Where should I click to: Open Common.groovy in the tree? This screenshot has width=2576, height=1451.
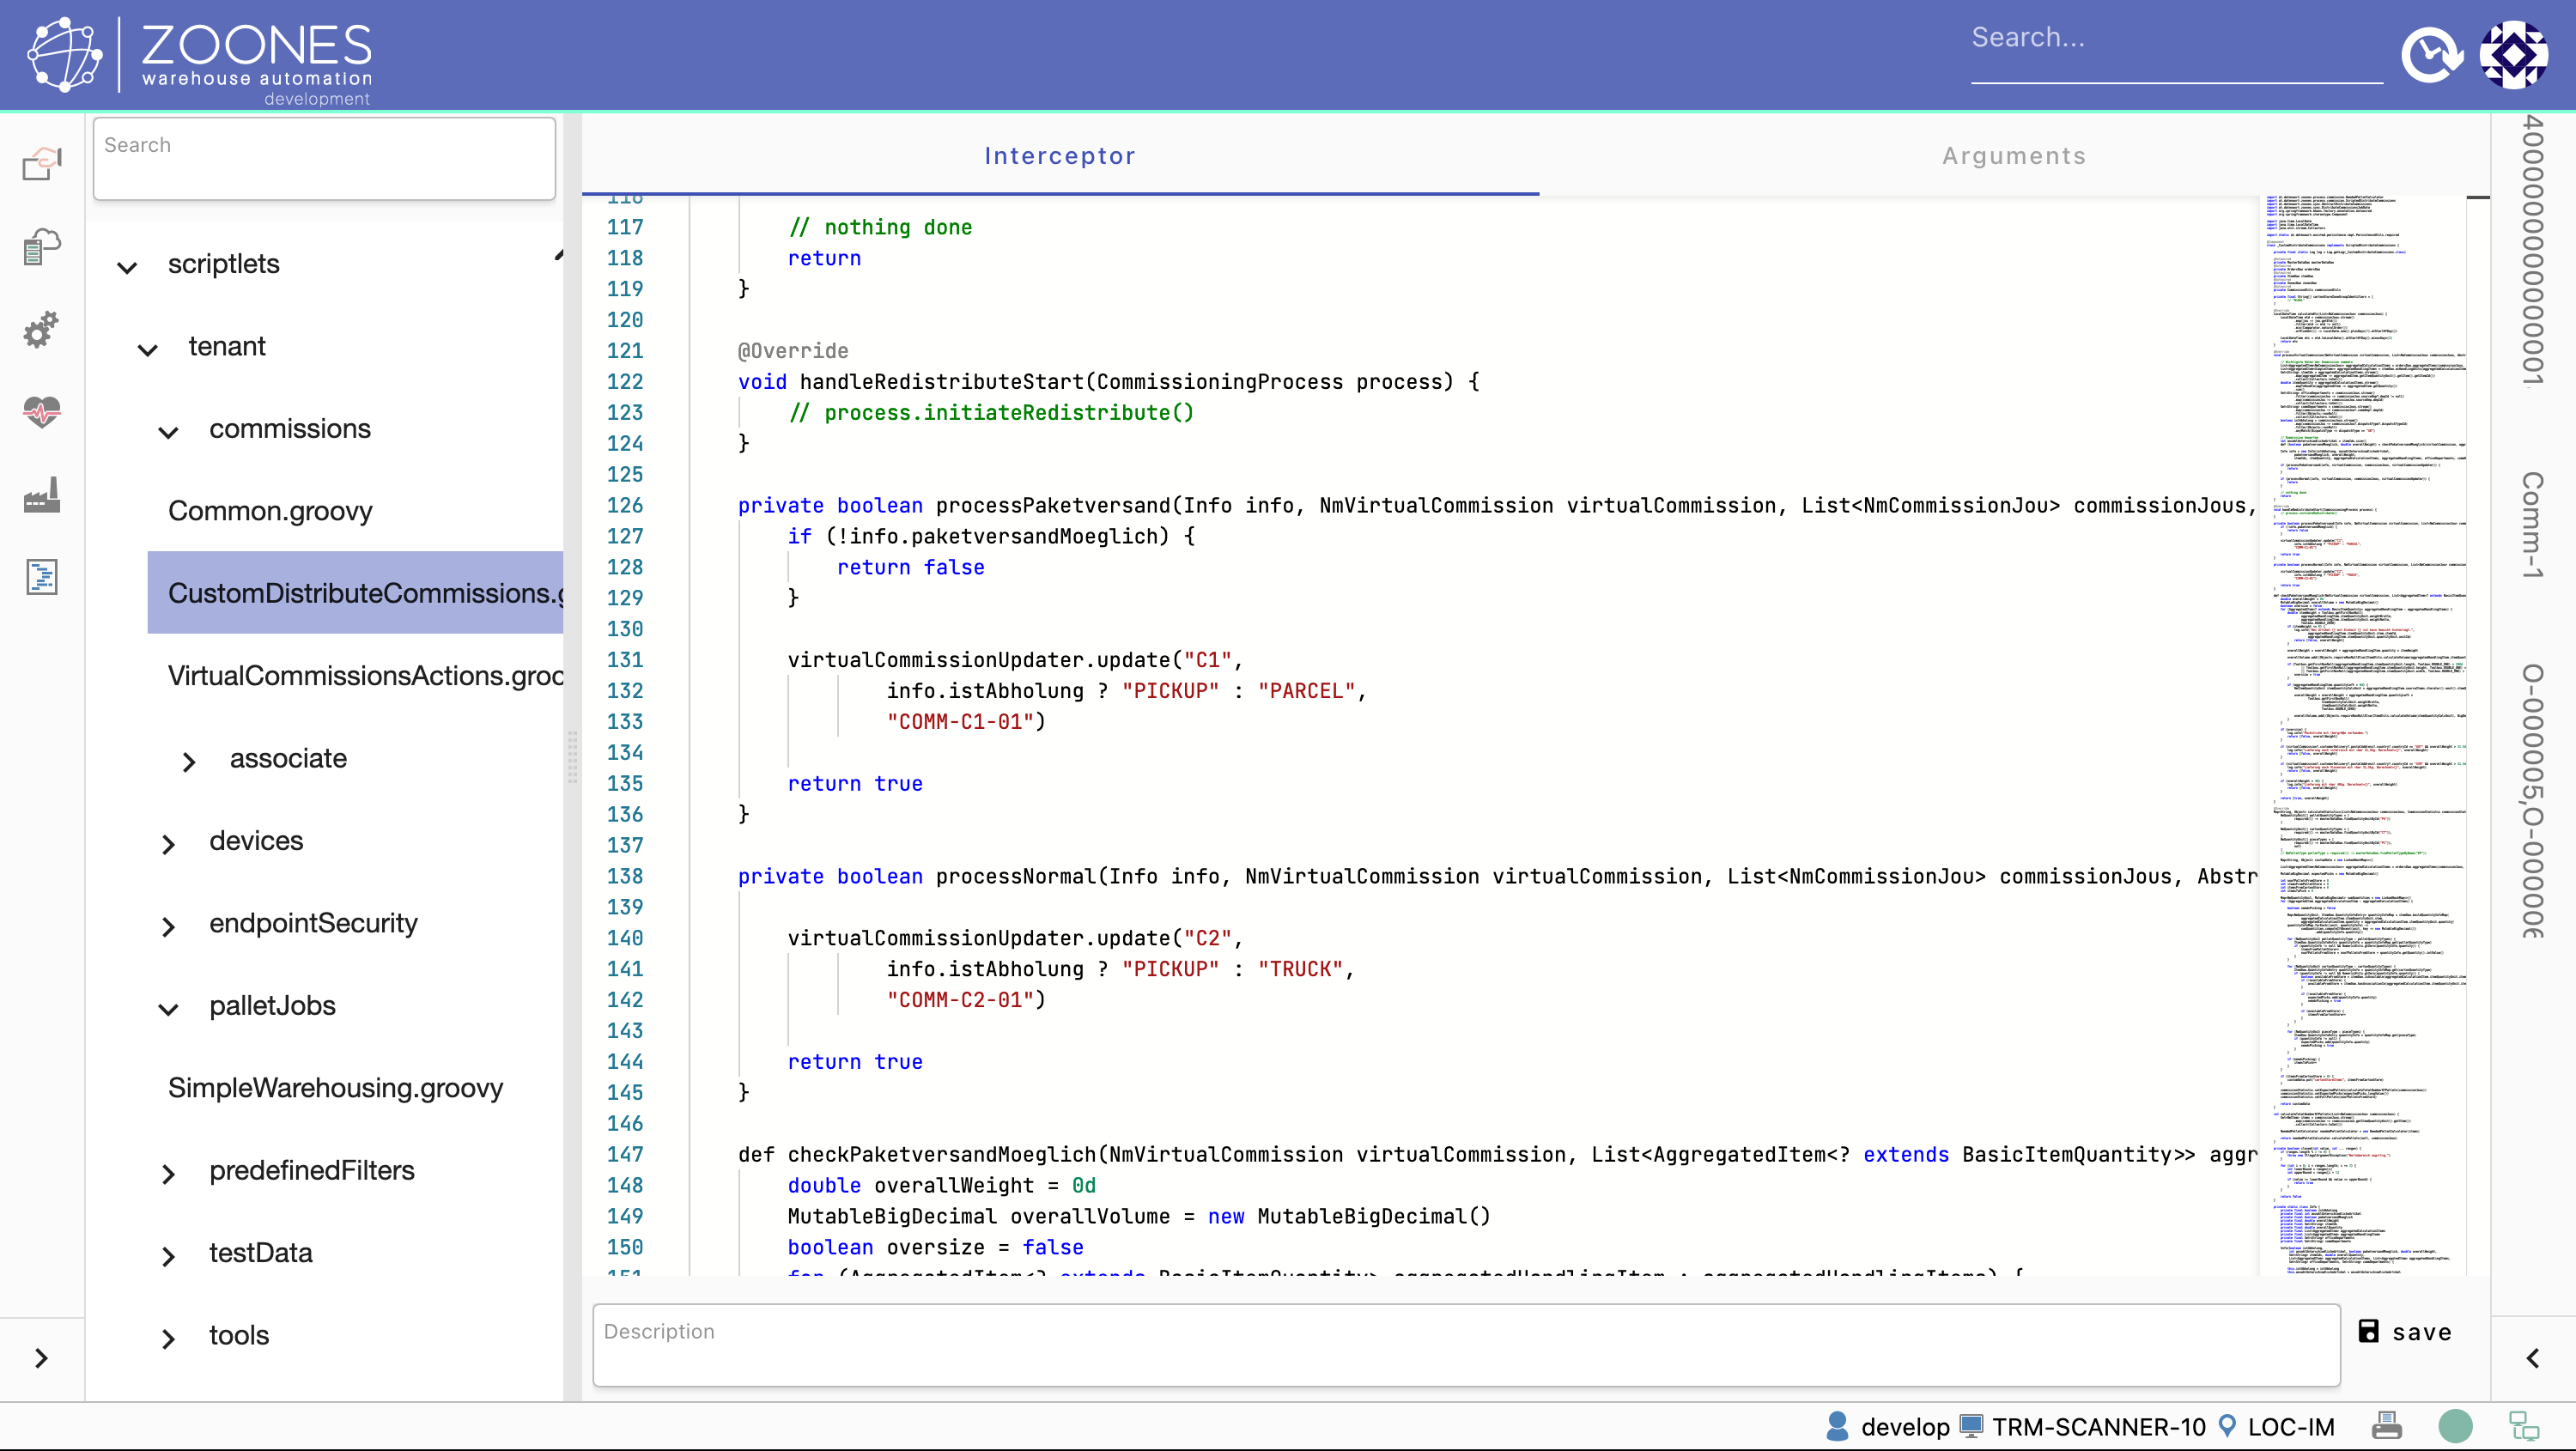click(x=270, y=510)
